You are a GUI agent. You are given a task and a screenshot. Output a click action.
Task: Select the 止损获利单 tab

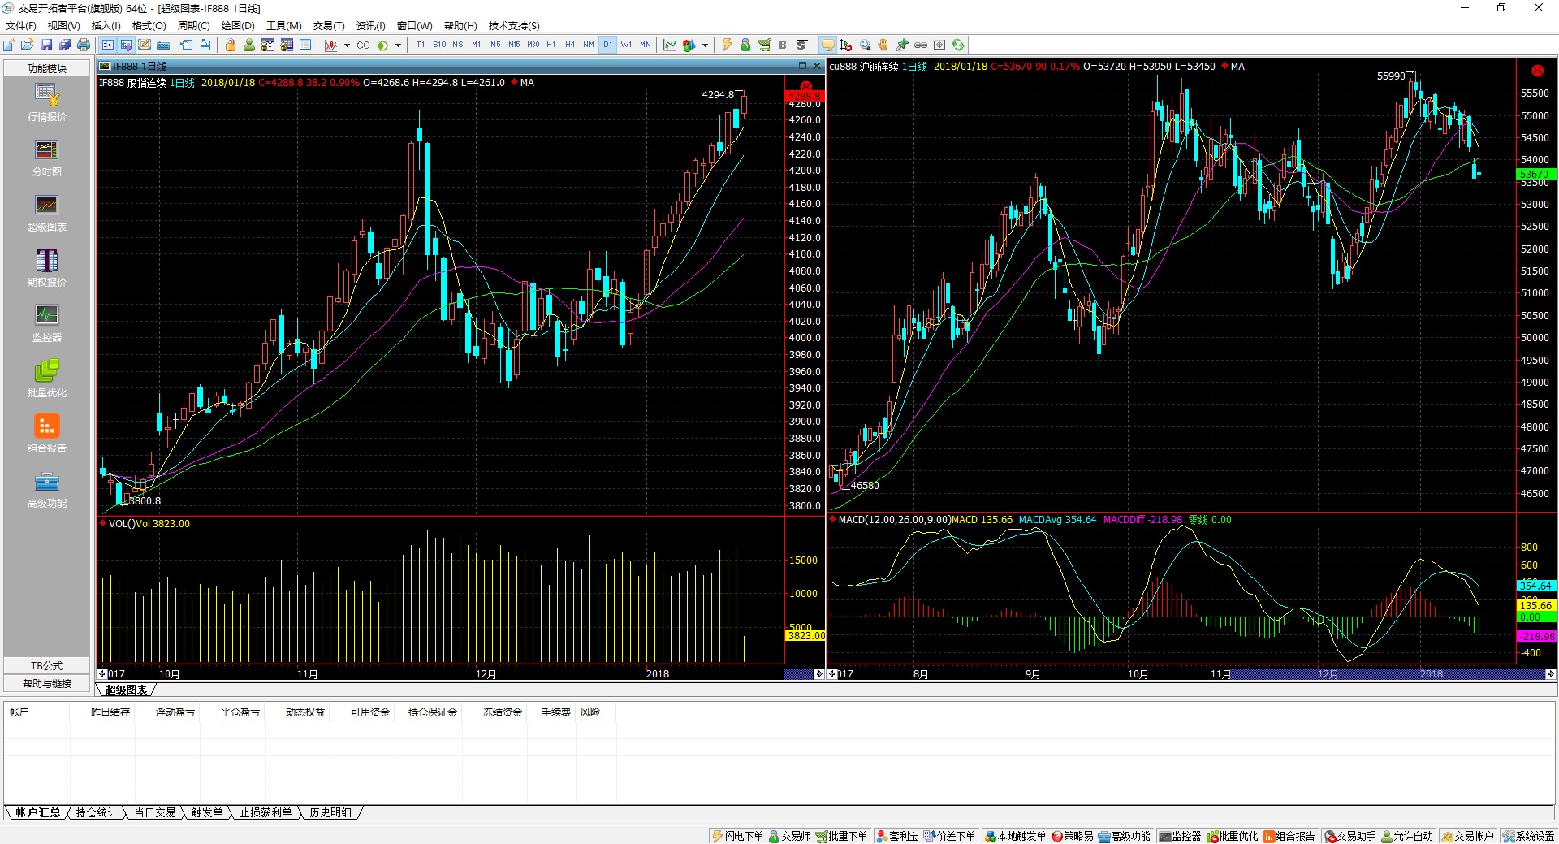[266, 812]
